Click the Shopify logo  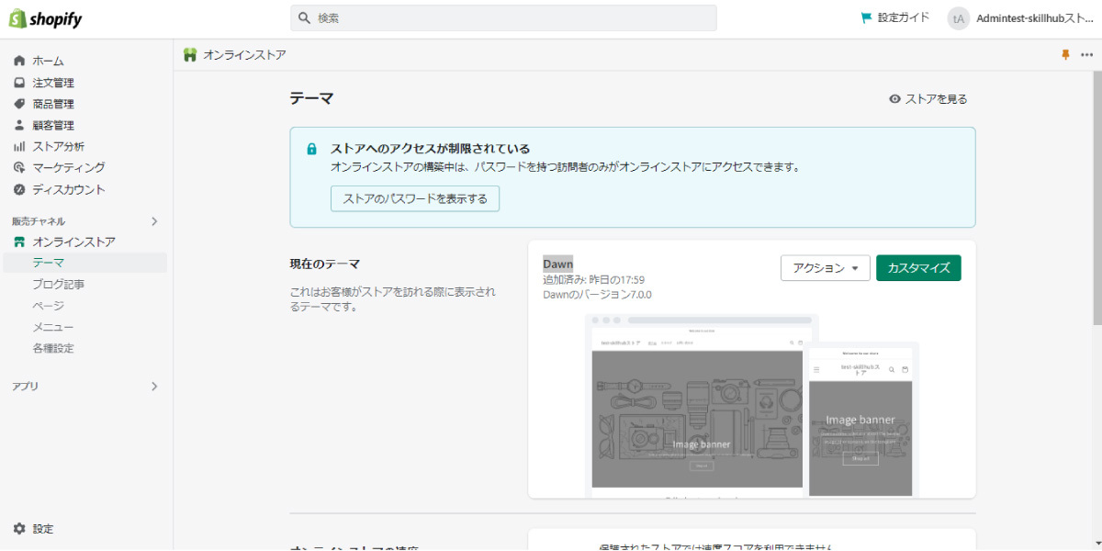46,18
